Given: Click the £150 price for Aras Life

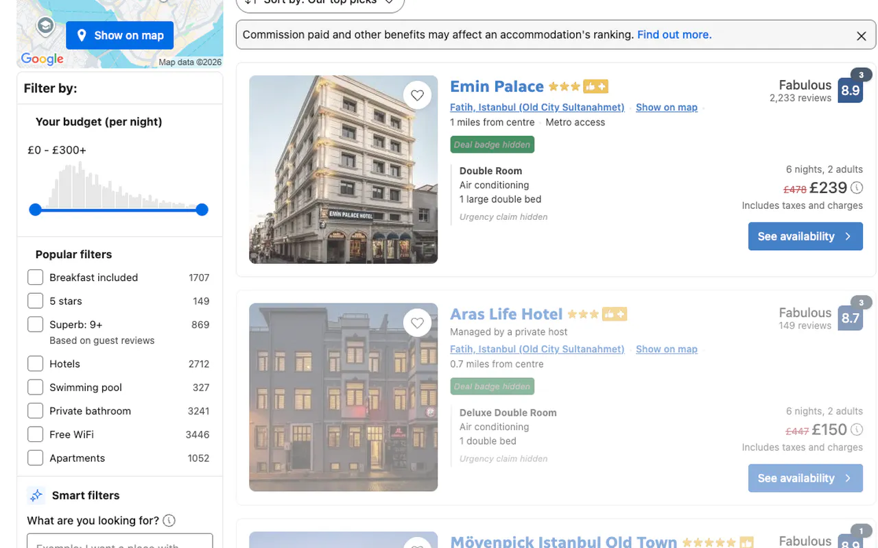Looking at the screenshot, I should point(829,429).
